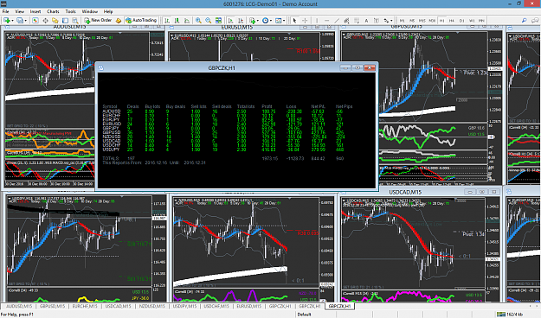Select the Crosshair tool
Image resolution: width=541 pixels, height=318 pixels.
[x=305, y=21]
